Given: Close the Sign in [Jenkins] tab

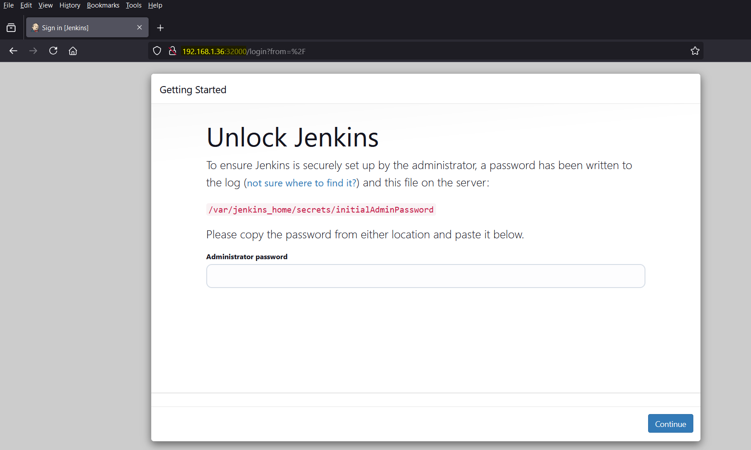Looking at the screenshot, I should pos(140,28).
